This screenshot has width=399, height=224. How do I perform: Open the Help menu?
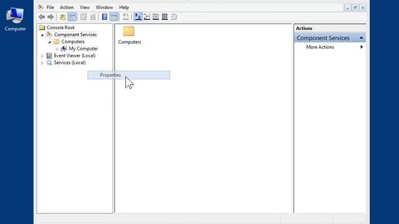coord(124,7)
